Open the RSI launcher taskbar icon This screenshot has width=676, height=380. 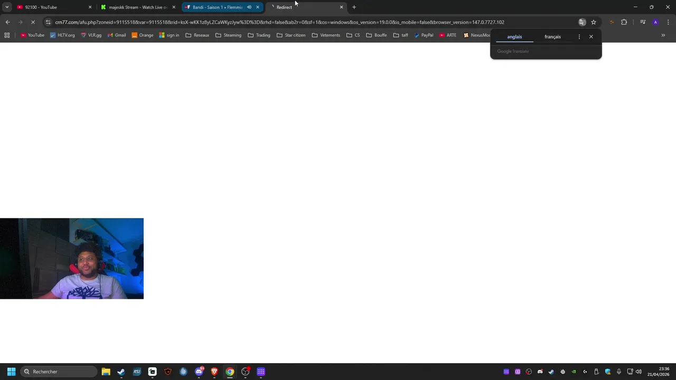coord(137,372)
